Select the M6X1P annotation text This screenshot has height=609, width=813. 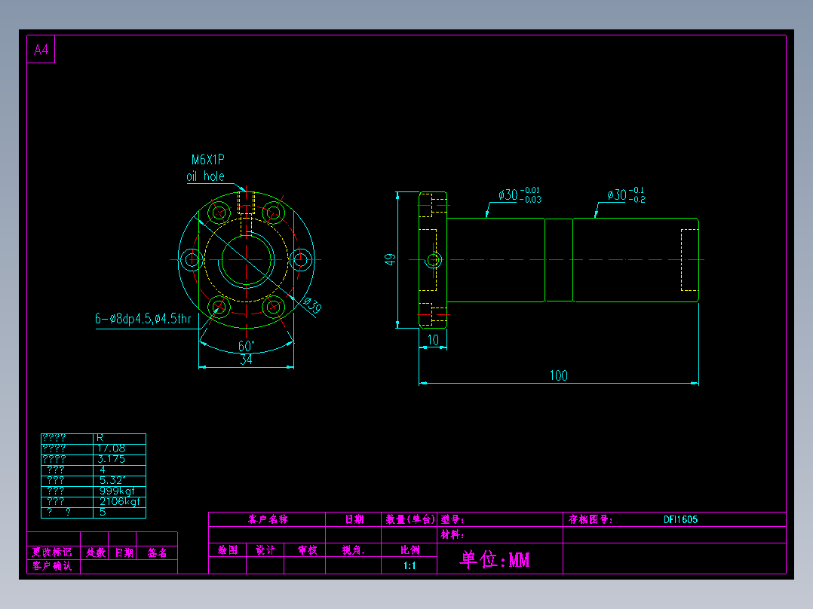point(207,160)
